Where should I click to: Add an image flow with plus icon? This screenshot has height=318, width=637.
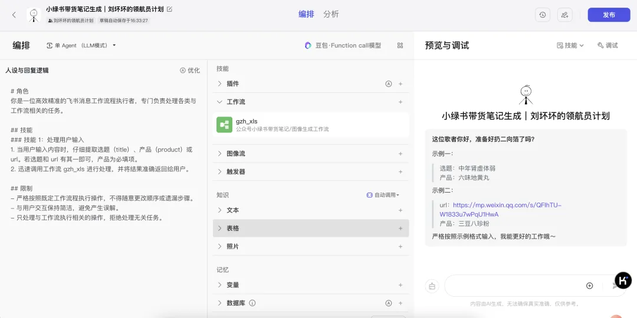(400, 154)
